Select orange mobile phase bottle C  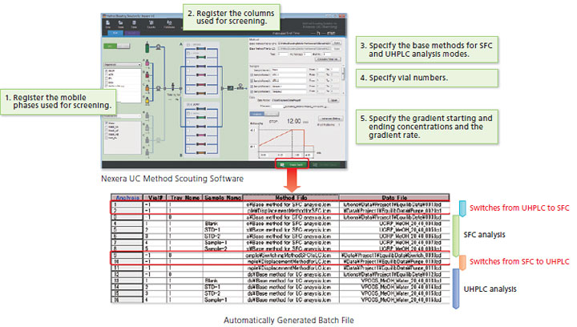coord(147,88)
